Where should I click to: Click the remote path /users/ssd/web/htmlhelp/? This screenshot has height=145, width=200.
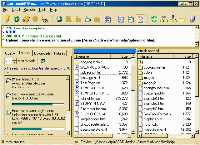[x=156, y=142]
